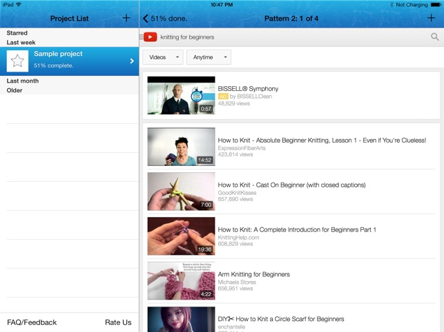
Task: Star the Sample project
Action: [x=17, y=61]
